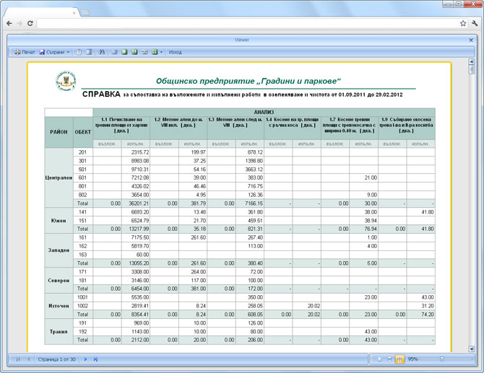
Task: Click the РАЙОН column header
Action: [59, 132]
